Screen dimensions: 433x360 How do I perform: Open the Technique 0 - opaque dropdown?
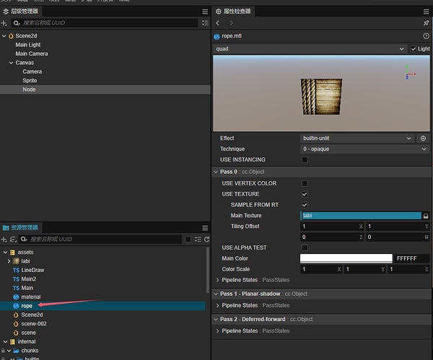point(364,149)
